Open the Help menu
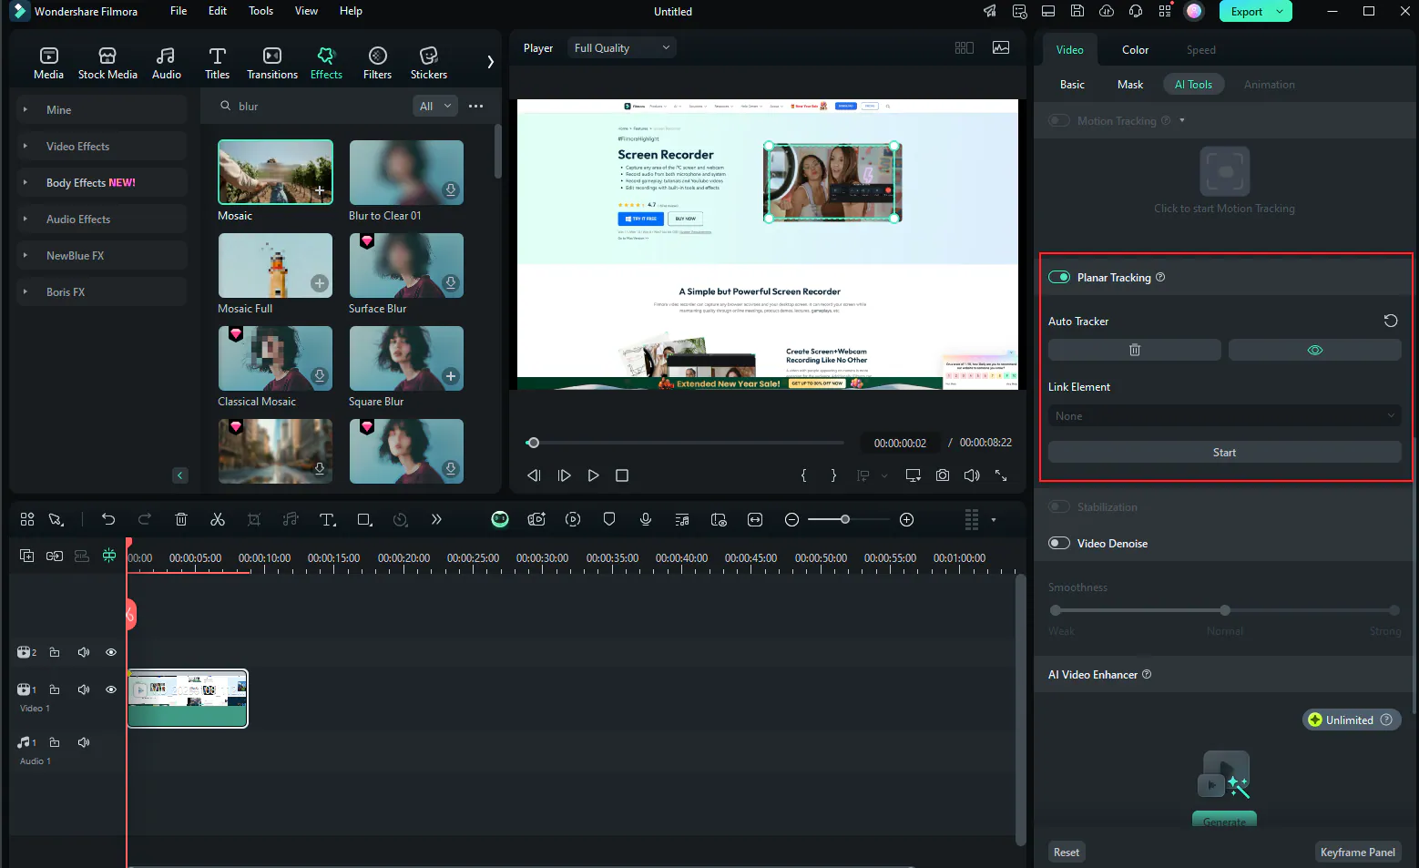 pyautogui.click(x=351, y=11)
